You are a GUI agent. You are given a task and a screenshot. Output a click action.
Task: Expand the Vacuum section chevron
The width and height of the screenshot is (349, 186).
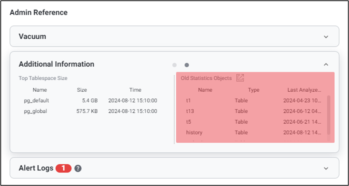326,37
